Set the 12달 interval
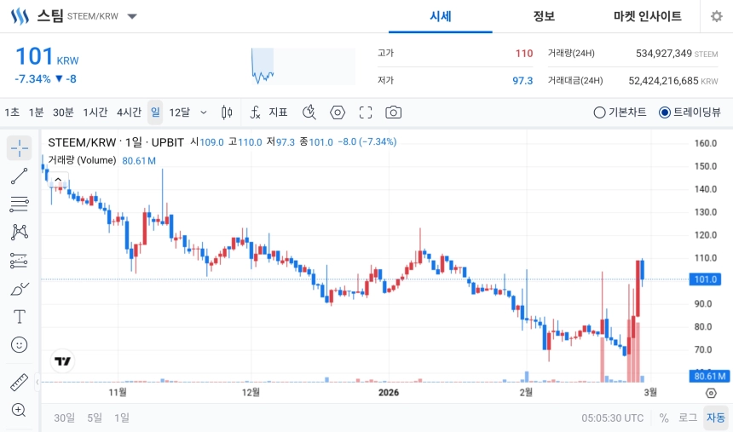The height and width of the screenshot is (432, 733). pos(180,112)
